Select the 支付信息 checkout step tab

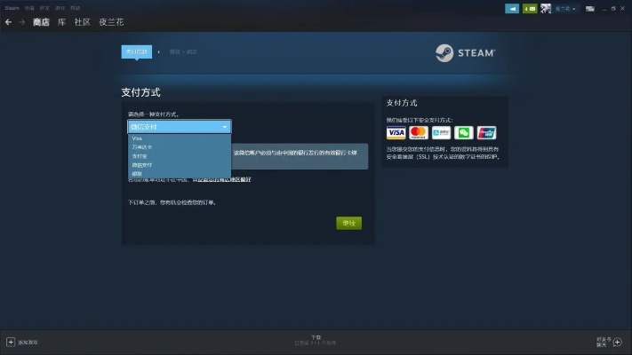[x=137, y=51]
